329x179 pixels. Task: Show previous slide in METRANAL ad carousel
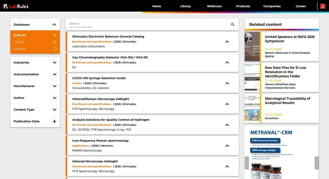point(247,163)
